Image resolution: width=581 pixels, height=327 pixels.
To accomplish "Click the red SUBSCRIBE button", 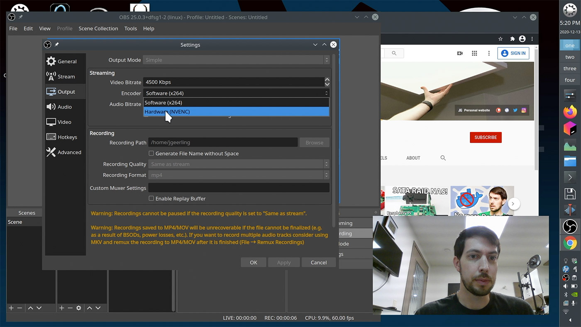I will pos(486,137).
